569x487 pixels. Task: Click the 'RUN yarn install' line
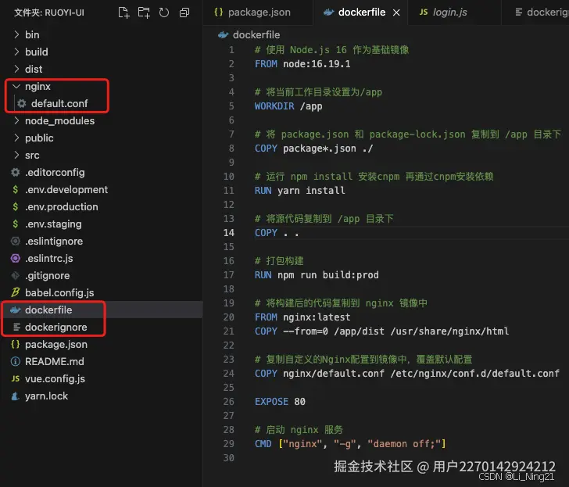[300, 191]
